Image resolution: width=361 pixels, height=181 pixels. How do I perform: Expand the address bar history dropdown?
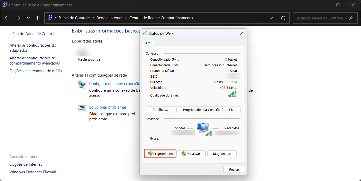click(271, 18)
